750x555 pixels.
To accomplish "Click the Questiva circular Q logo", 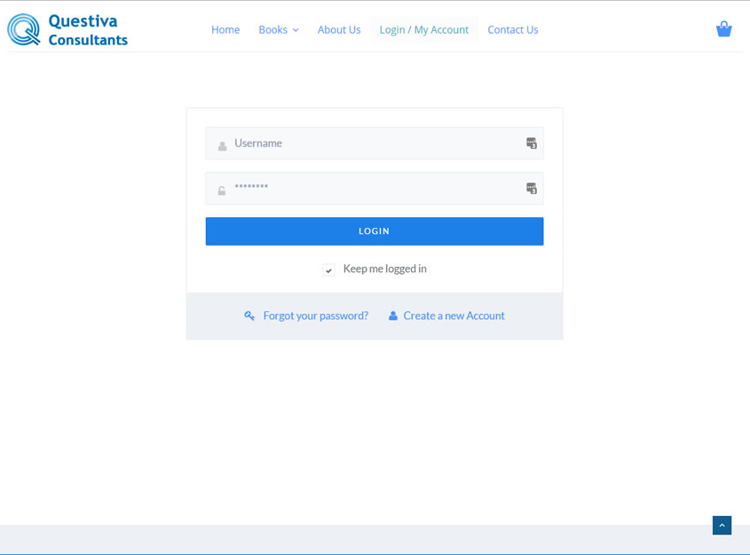I will [x=24, y=29].
